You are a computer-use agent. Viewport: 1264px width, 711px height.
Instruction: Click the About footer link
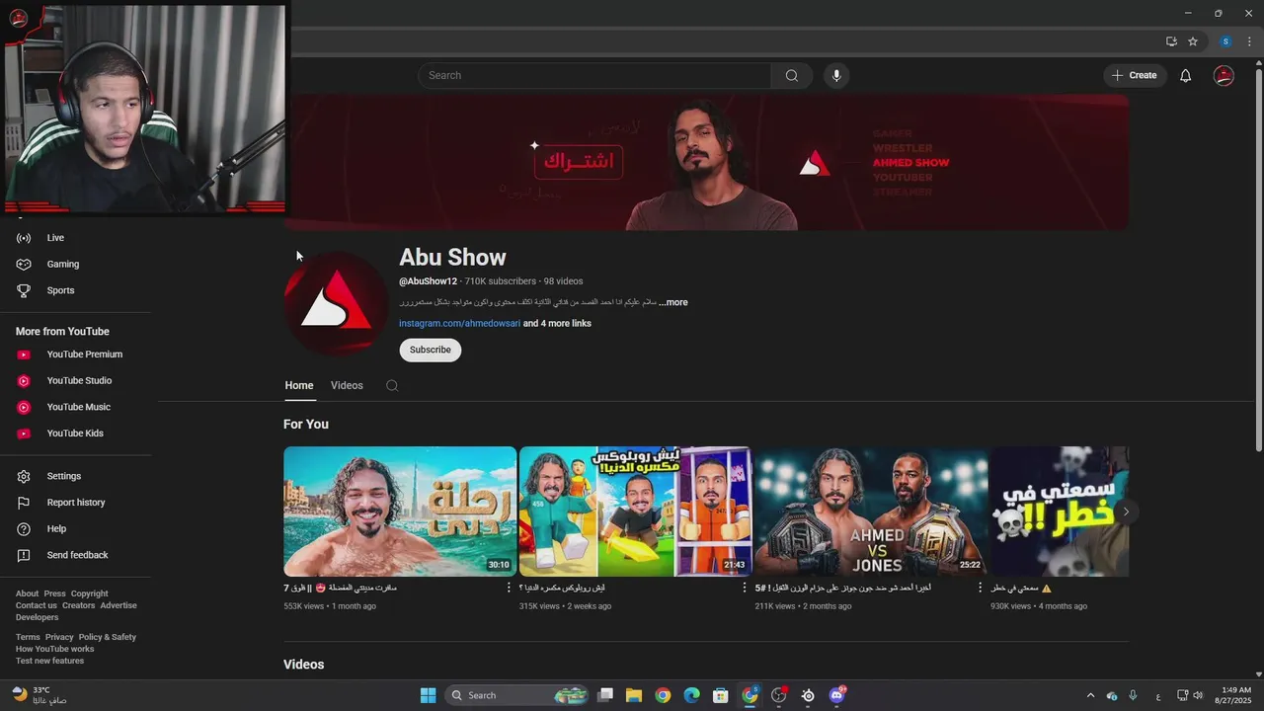[x=27, y=593]
